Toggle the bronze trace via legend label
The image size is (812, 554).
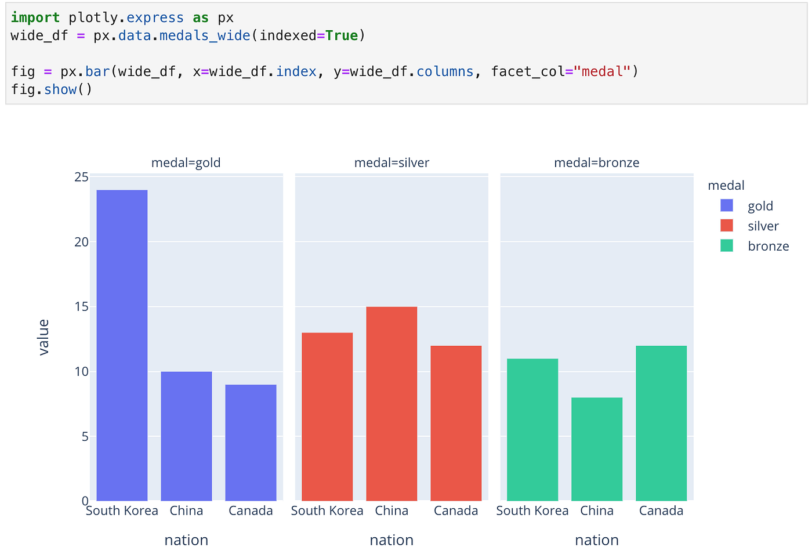(768, 245)
